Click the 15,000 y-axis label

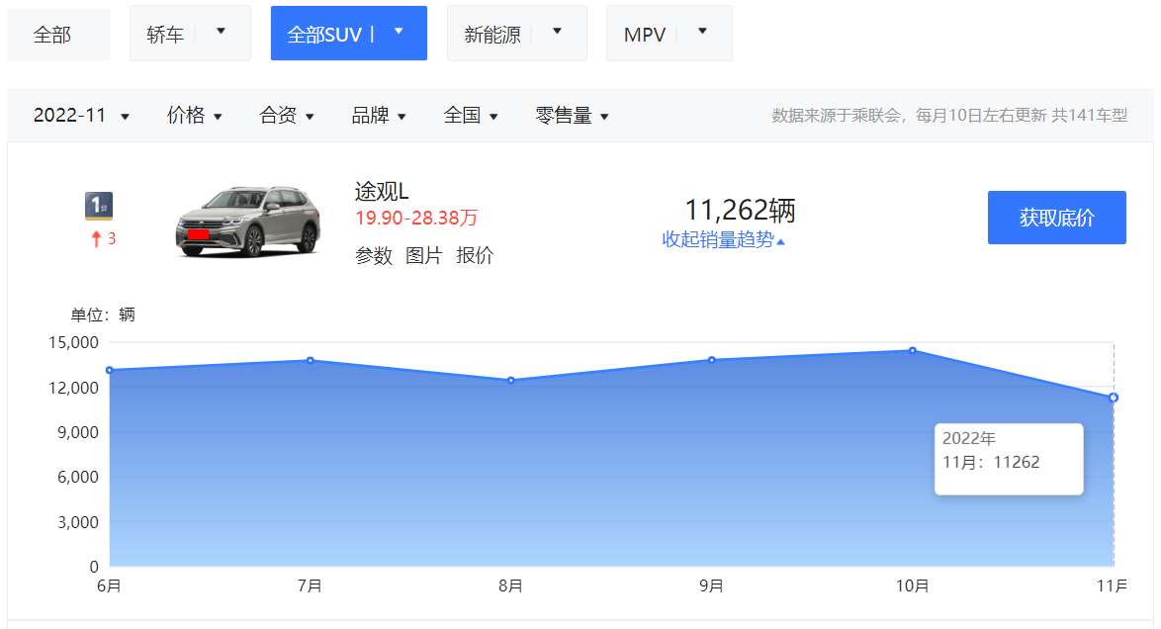(73, 342)
